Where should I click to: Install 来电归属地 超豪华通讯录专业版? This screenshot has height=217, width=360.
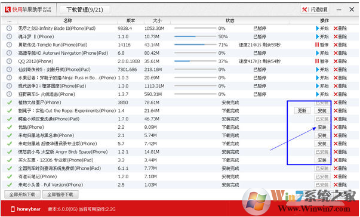[322, 144]
